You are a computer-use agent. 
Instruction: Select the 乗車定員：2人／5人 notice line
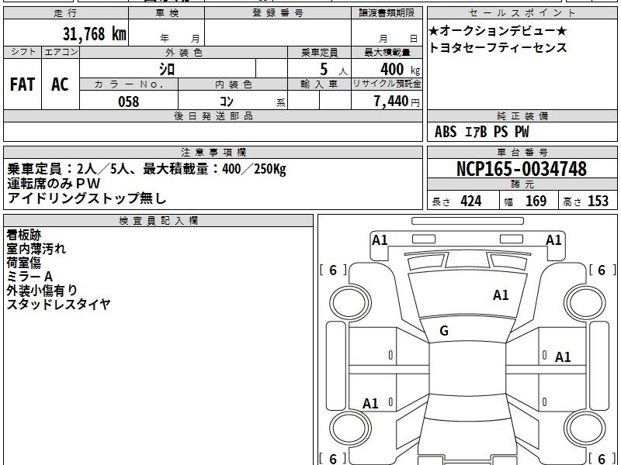pos(147,169)
